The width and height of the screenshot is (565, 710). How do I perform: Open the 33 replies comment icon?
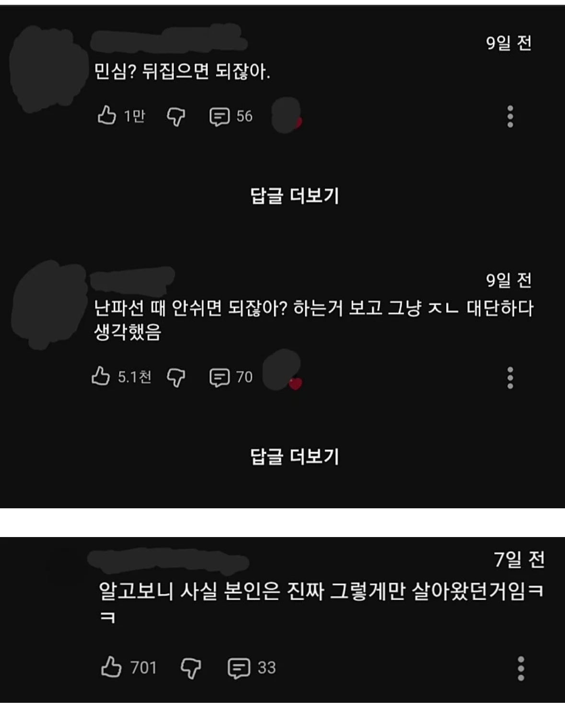tap(239, 668)
